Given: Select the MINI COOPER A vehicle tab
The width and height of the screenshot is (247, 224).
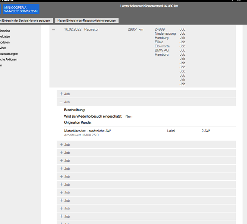Looking at the screenshot, I should tap(21, 9).
